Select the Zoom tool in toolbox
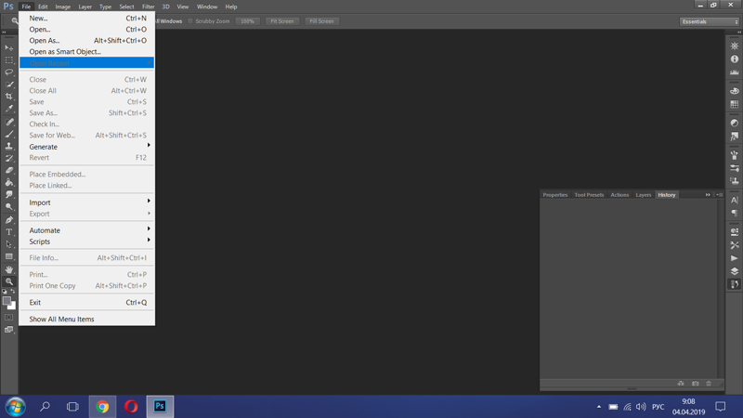The width and height of the screenshot is (743, 418). point(9,281)
